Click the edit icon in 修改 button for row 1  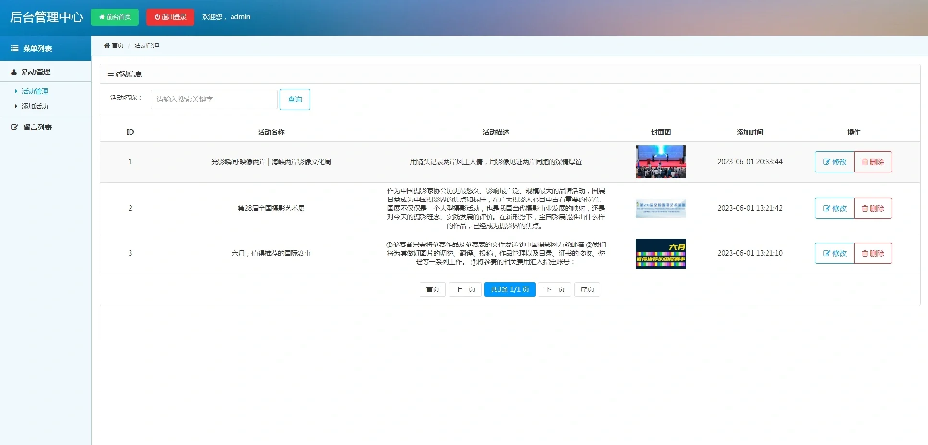coord(826,162)
